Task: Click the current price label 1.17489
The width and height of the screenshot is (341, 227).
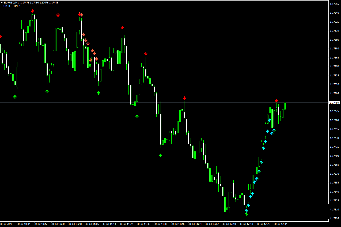Action: tap(334, 103)
